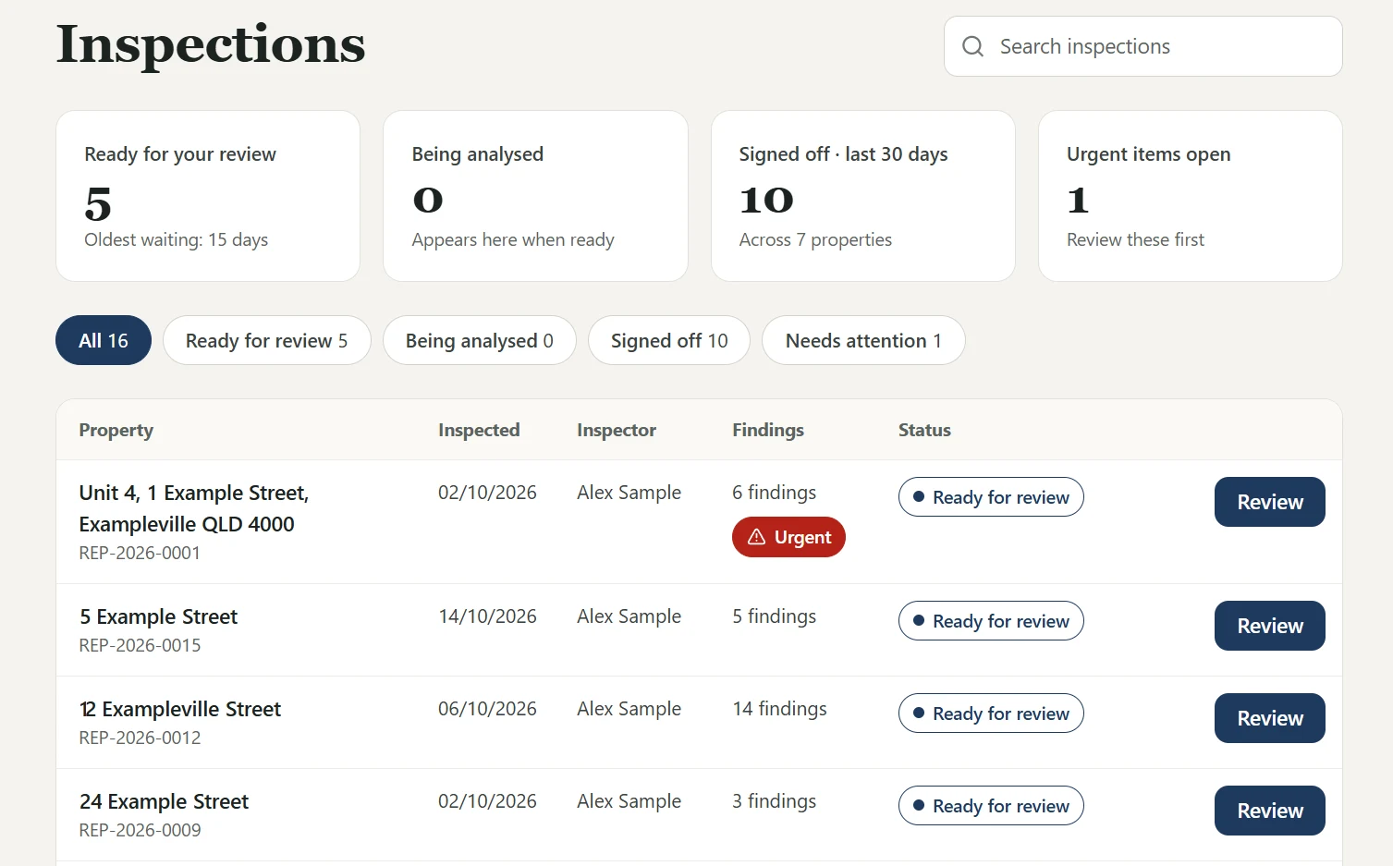Viewport: 1393px width, 866px height.
Task: Click report number REP-2026-0009
Action: pos(140,830)
